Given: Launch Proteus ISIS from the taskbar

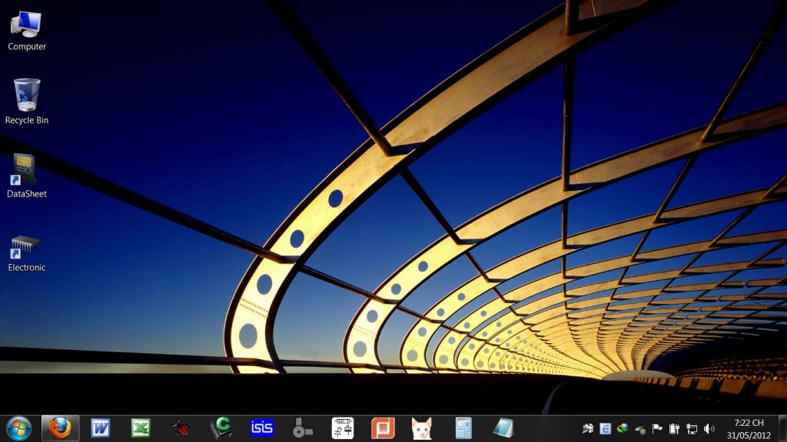Looking at the screenshot, I should 262,428.
